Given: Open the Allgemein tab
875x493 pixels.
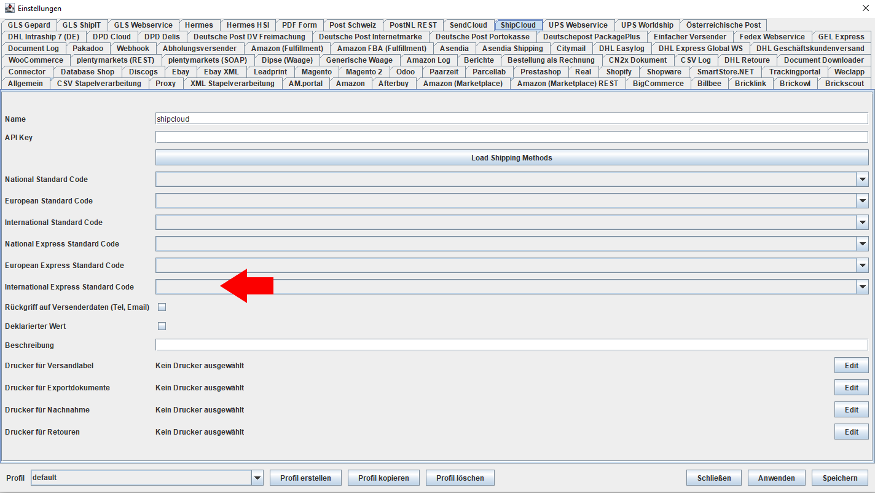Looking at the screenshot, I should click(x=26, y=84).
